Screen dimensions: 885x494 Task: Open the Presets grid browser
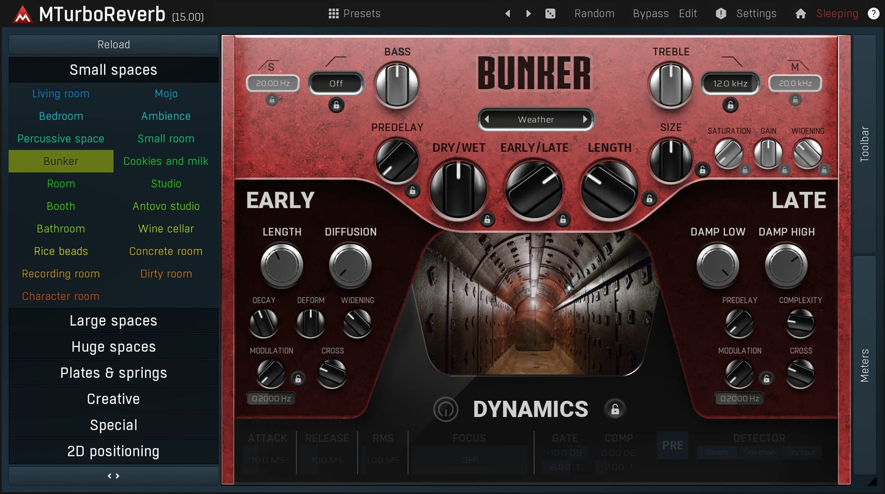tap(354, 13)
